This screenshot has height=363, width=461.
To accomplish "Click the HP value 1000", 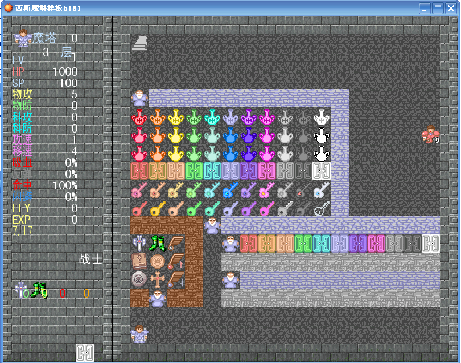I will click(65, 72).
